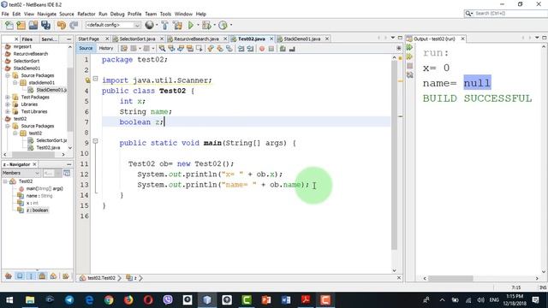Collapse the main method fold on line 9

95,141
